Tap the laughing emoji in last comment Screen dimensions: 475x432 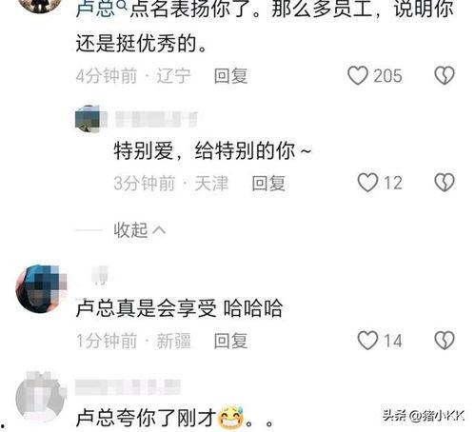coord(230,418)
